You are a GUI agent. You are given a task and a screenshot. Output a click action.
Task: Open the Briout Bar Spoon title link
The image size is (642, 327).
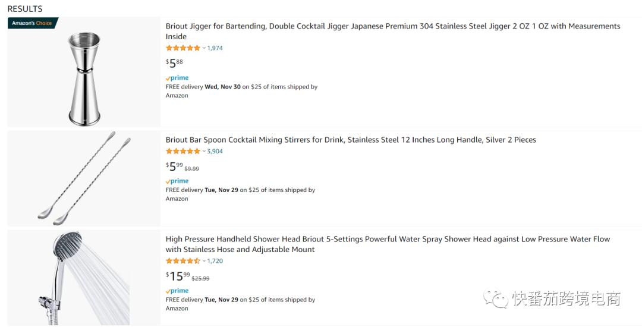[351, 140]
